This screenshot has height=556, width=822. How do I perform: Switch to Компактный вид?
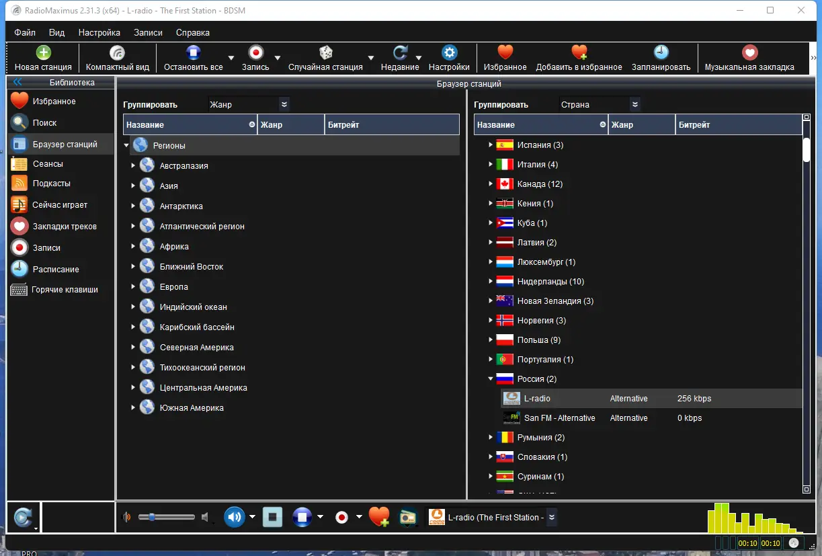(117, 58)
